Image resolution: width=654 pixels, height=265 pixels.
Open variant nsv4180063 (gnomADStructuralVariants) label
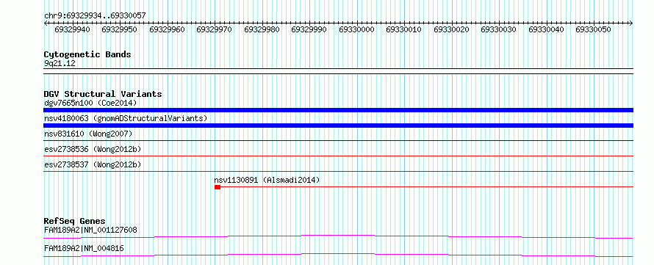pos(126,118)
